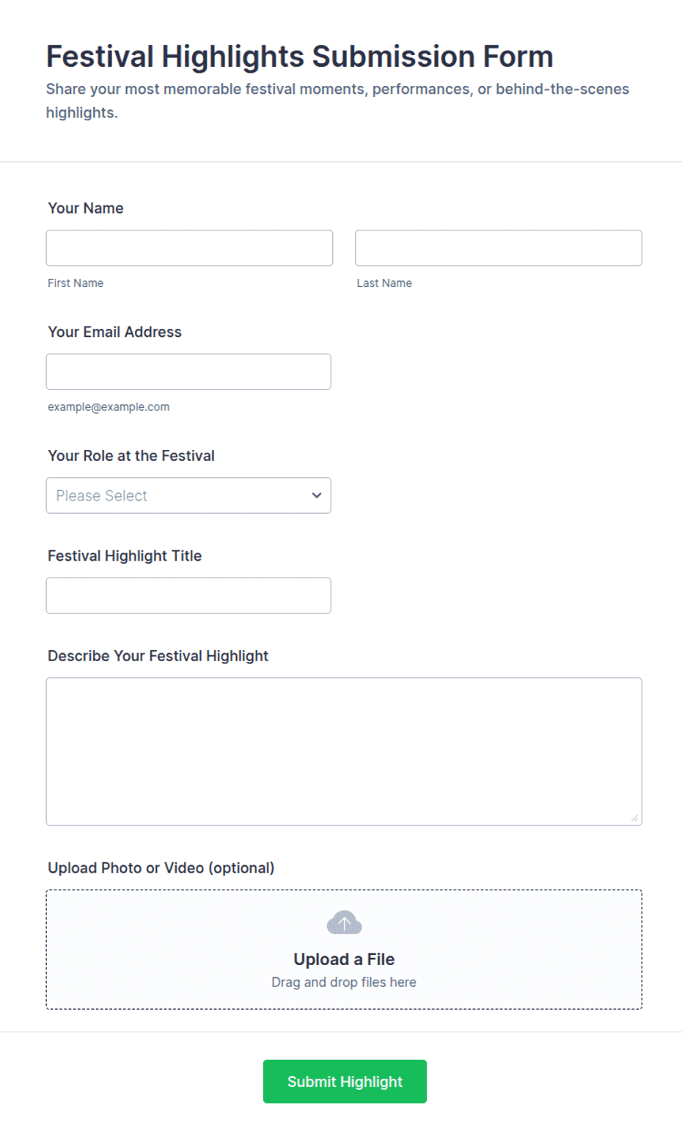Viewport: 682px width, 1139px height.
Task: Open the Your Role at the Festival dropdown
Action: coord(188,495)
